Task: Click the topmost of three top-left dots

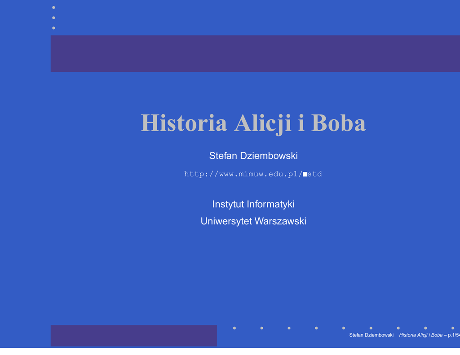Action: click(x=53, y=8)
